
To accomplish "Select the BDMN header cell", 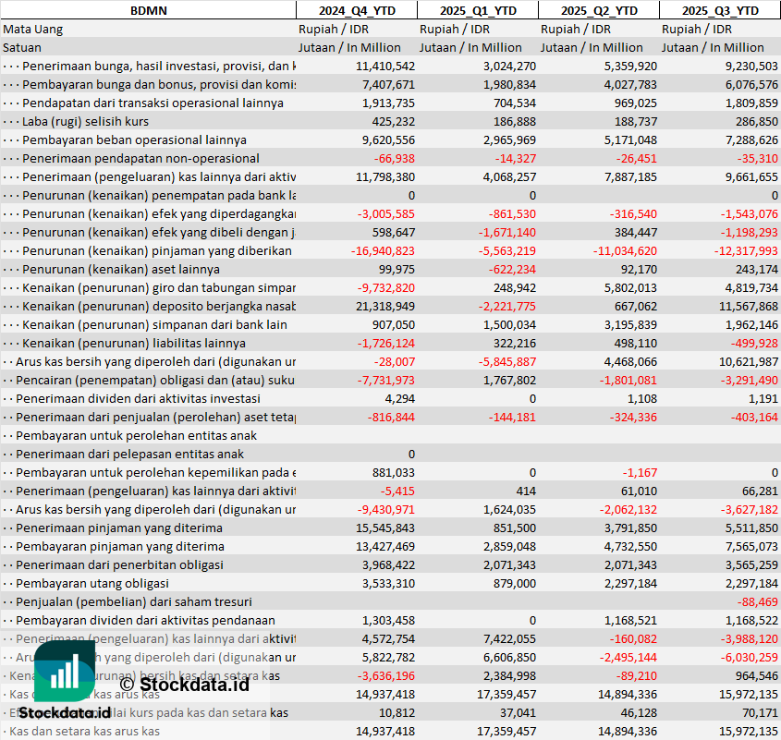I will [x=149, y=10].
